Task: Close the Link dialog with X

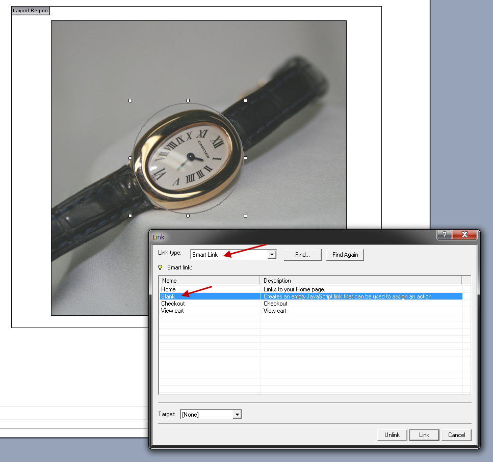Action: (x=464, y=235)
